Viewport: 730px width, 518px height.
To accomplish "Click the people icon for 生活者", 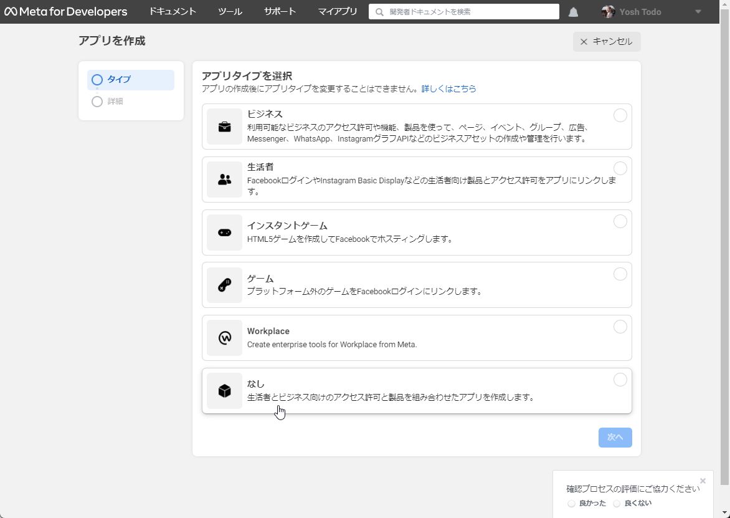I will pos(224,180).
